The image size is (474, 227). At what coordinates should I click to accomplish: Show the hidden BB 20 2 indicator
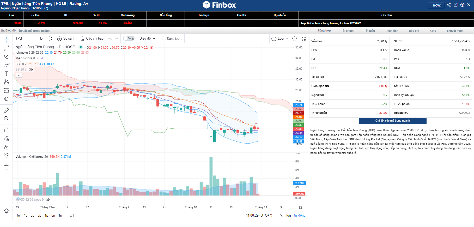31,70
